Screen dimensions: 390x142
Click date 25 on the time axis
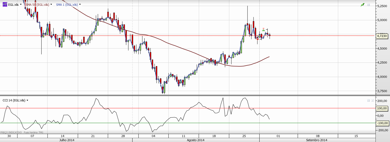pyautogui.click(x=244, y=136)
